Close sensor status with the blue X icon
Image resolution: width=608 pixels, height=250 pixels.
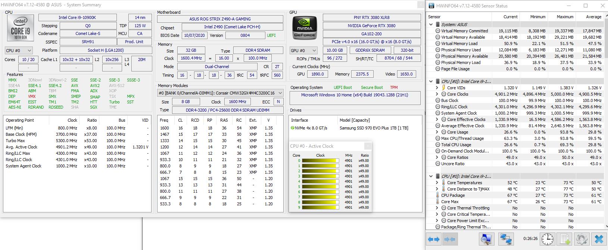point(599,239)
